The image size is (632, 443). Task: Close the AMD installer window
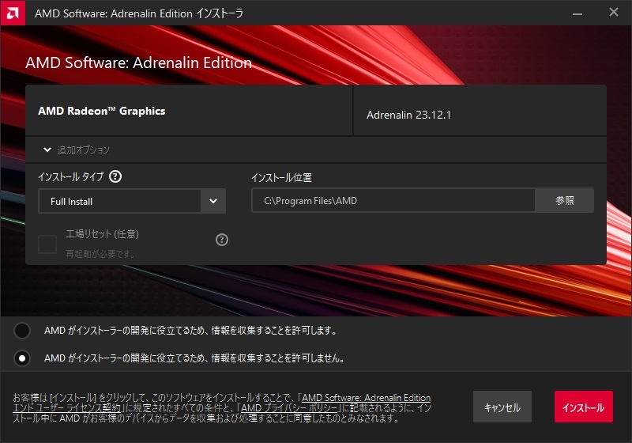(x=614, y=13)
